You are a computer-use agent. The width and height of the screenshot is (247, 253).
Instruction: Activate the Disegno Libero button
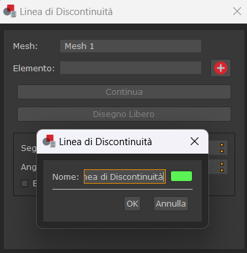point(124,114)
